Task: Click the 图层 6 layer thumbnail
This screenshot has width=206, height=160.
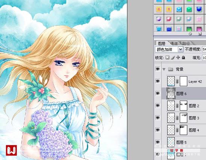Action: 171,93
